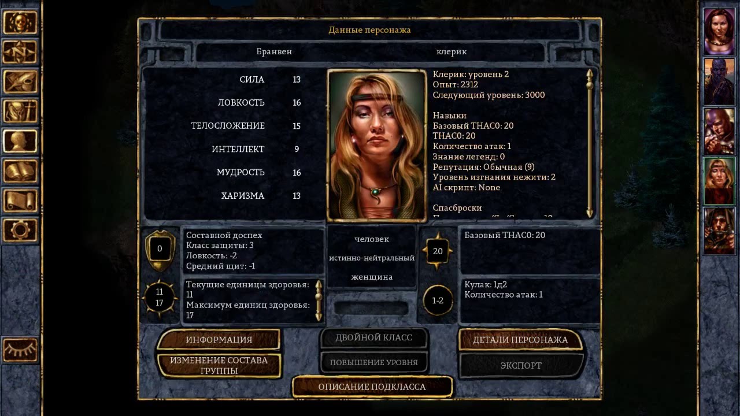The width and height of the screenshot is (740, 416).
Task: Click the race label человек
Action: tap(372, 239)
